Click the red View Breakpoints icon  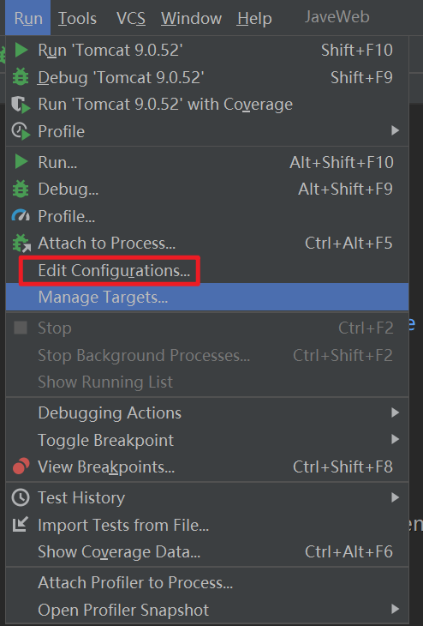click(x=21, y=466)
